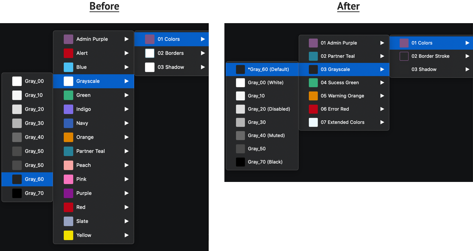Click the 02 Border Stroke option

[x=430, y=56]
